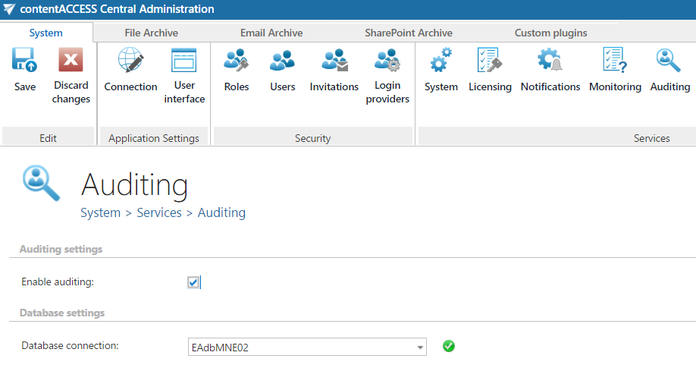
Task: Follow the System breadcrumb link
Action: (x=100, y=213)
